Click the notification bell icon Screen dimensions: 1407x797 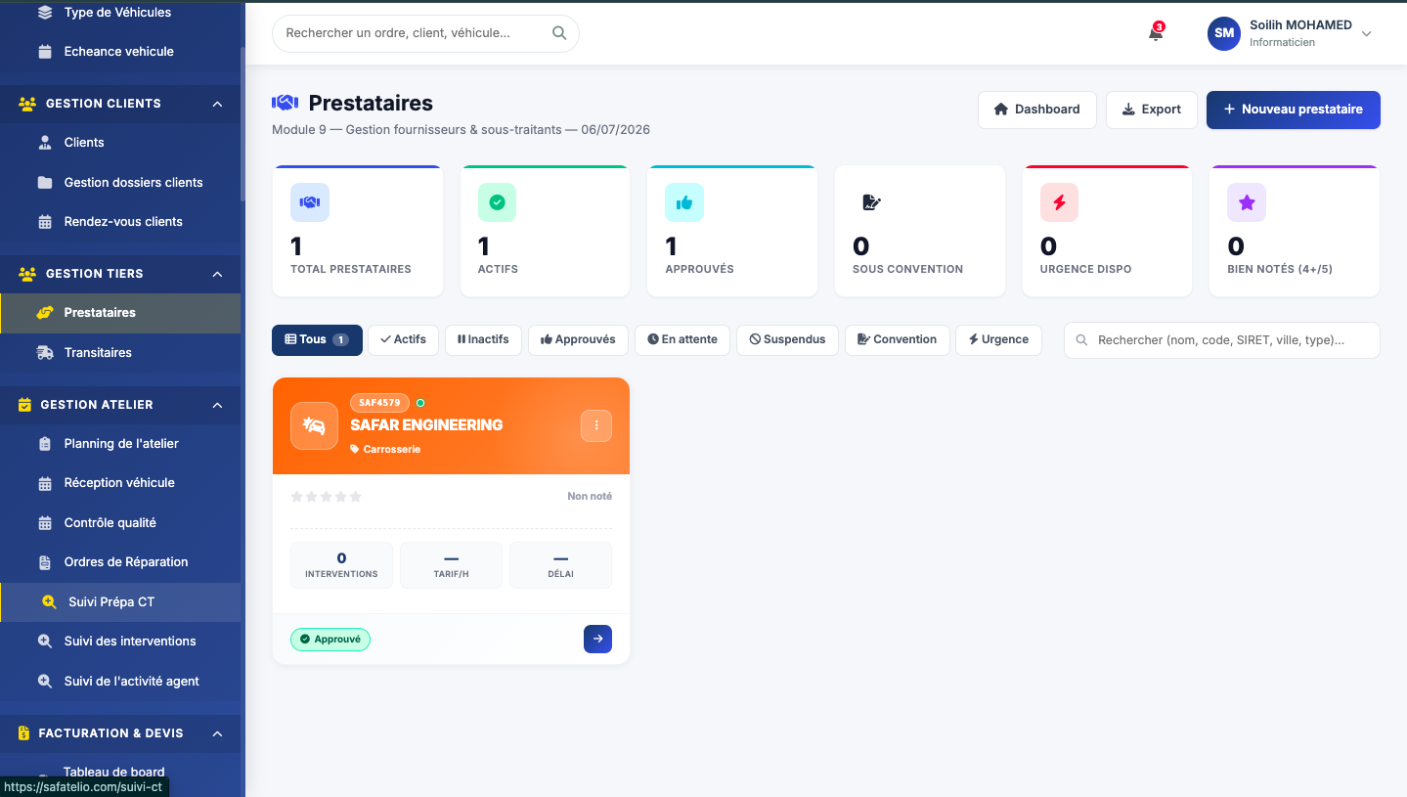[x=1156, y=33]
